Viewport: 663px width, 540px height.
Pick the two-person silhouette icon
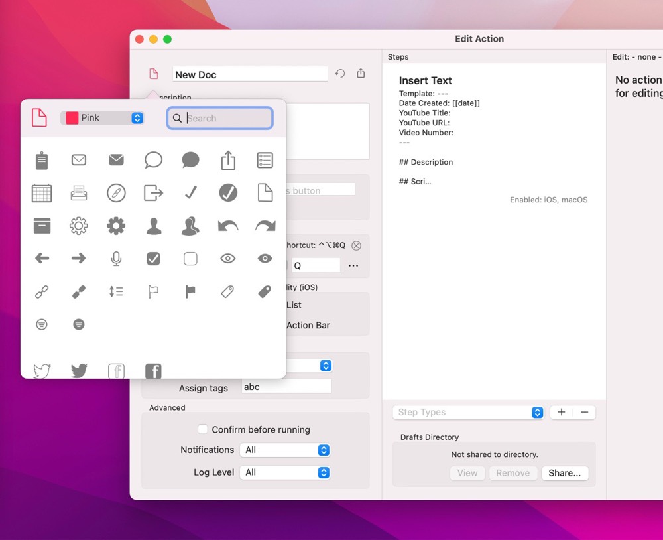pos(190,226)
